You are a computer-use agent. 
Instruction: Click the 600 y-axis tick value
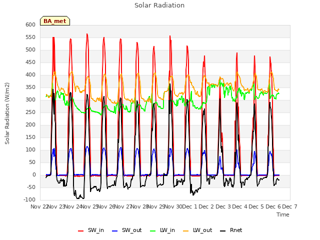coord(30,24)
